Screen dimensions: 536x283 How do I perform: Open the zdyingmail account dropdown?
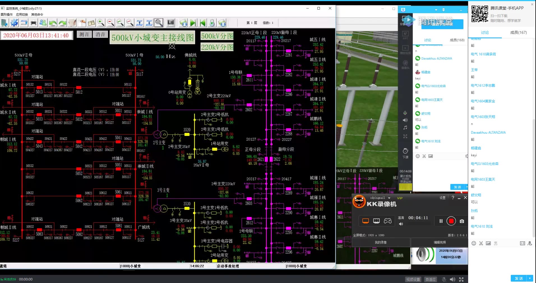click(389, 198)
